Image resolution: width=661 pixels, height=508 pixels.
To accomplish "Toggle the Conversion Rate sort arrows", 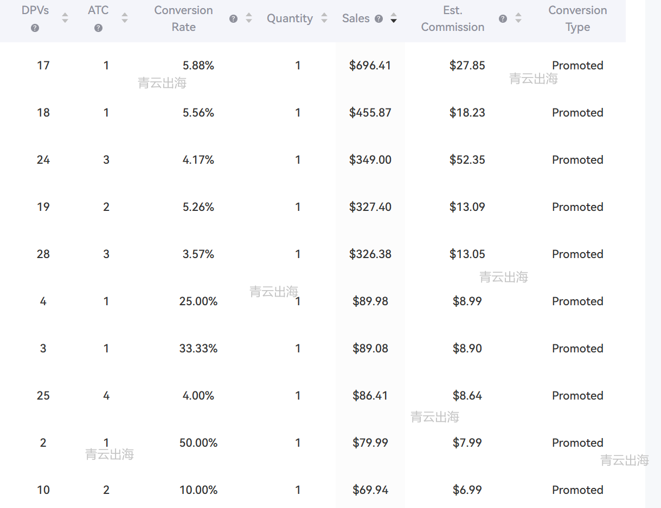I will coord(249,18).
